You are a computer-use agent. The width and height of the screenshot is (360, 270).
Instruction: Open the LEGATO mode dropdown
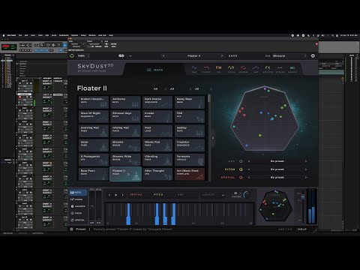pos(213,194)
